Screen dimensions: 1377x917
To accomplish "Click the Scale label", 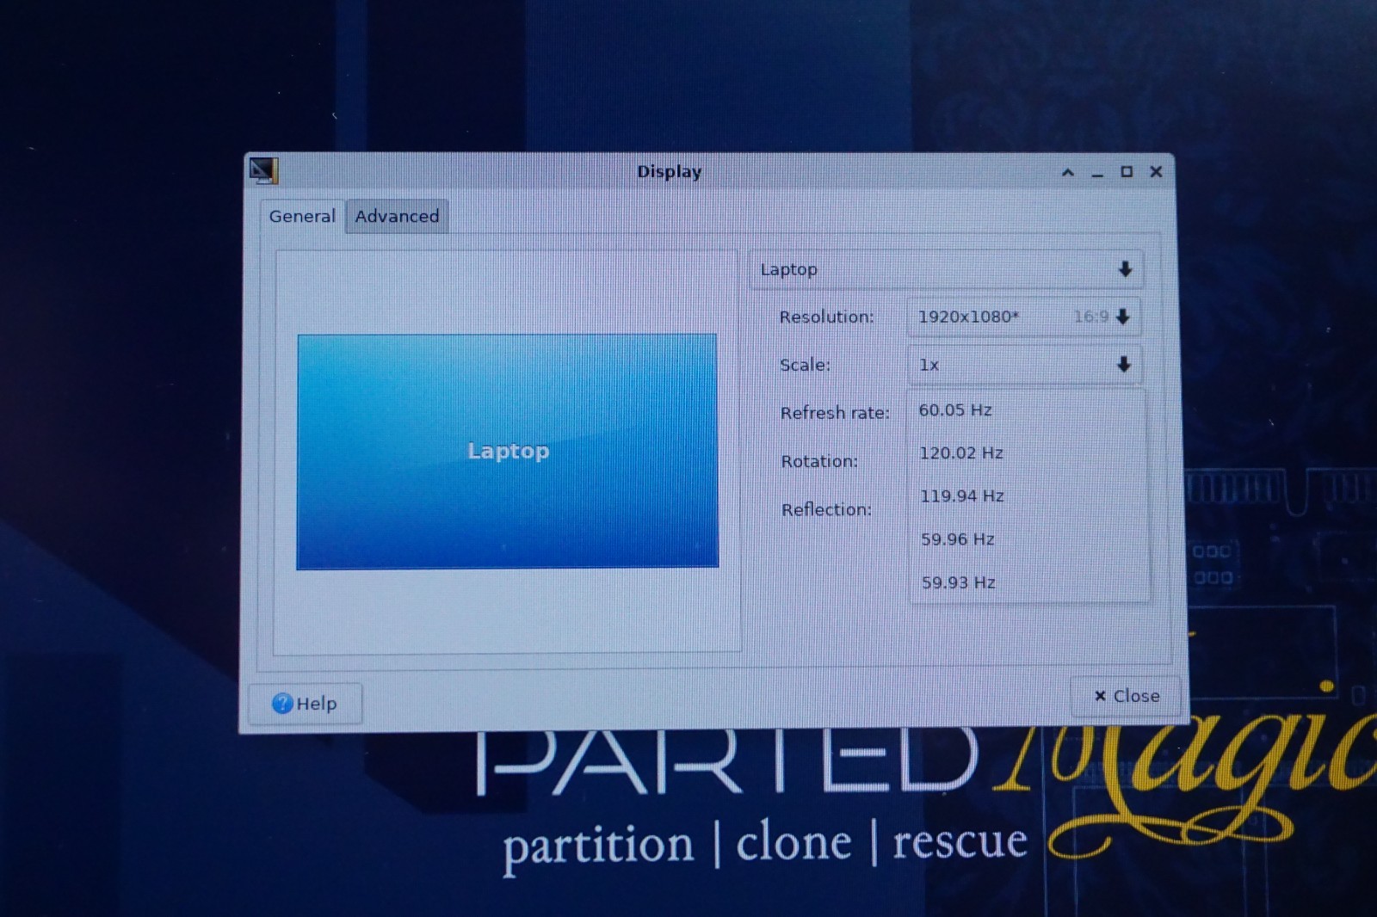I will click(805, 365).
